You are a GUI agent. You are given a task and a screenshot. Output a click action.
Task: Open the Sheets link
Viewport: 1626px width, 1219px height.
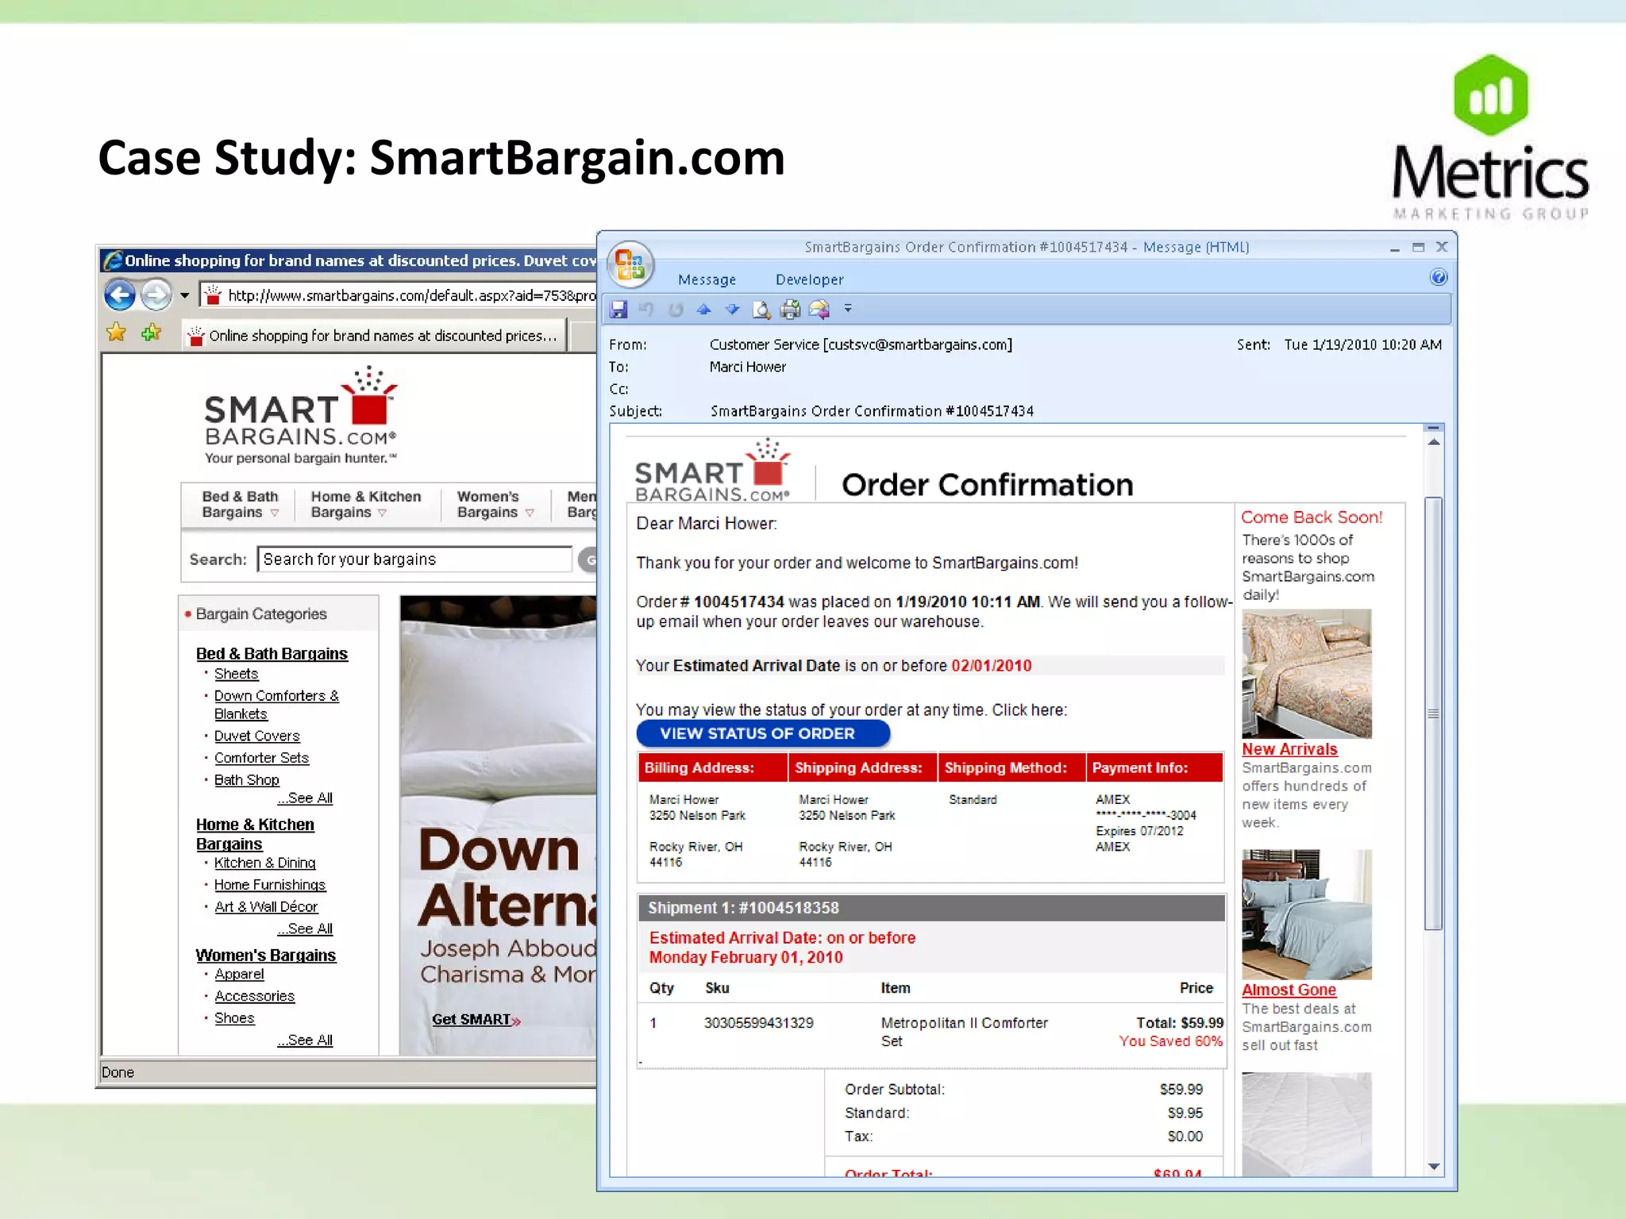tap(236, 673)
